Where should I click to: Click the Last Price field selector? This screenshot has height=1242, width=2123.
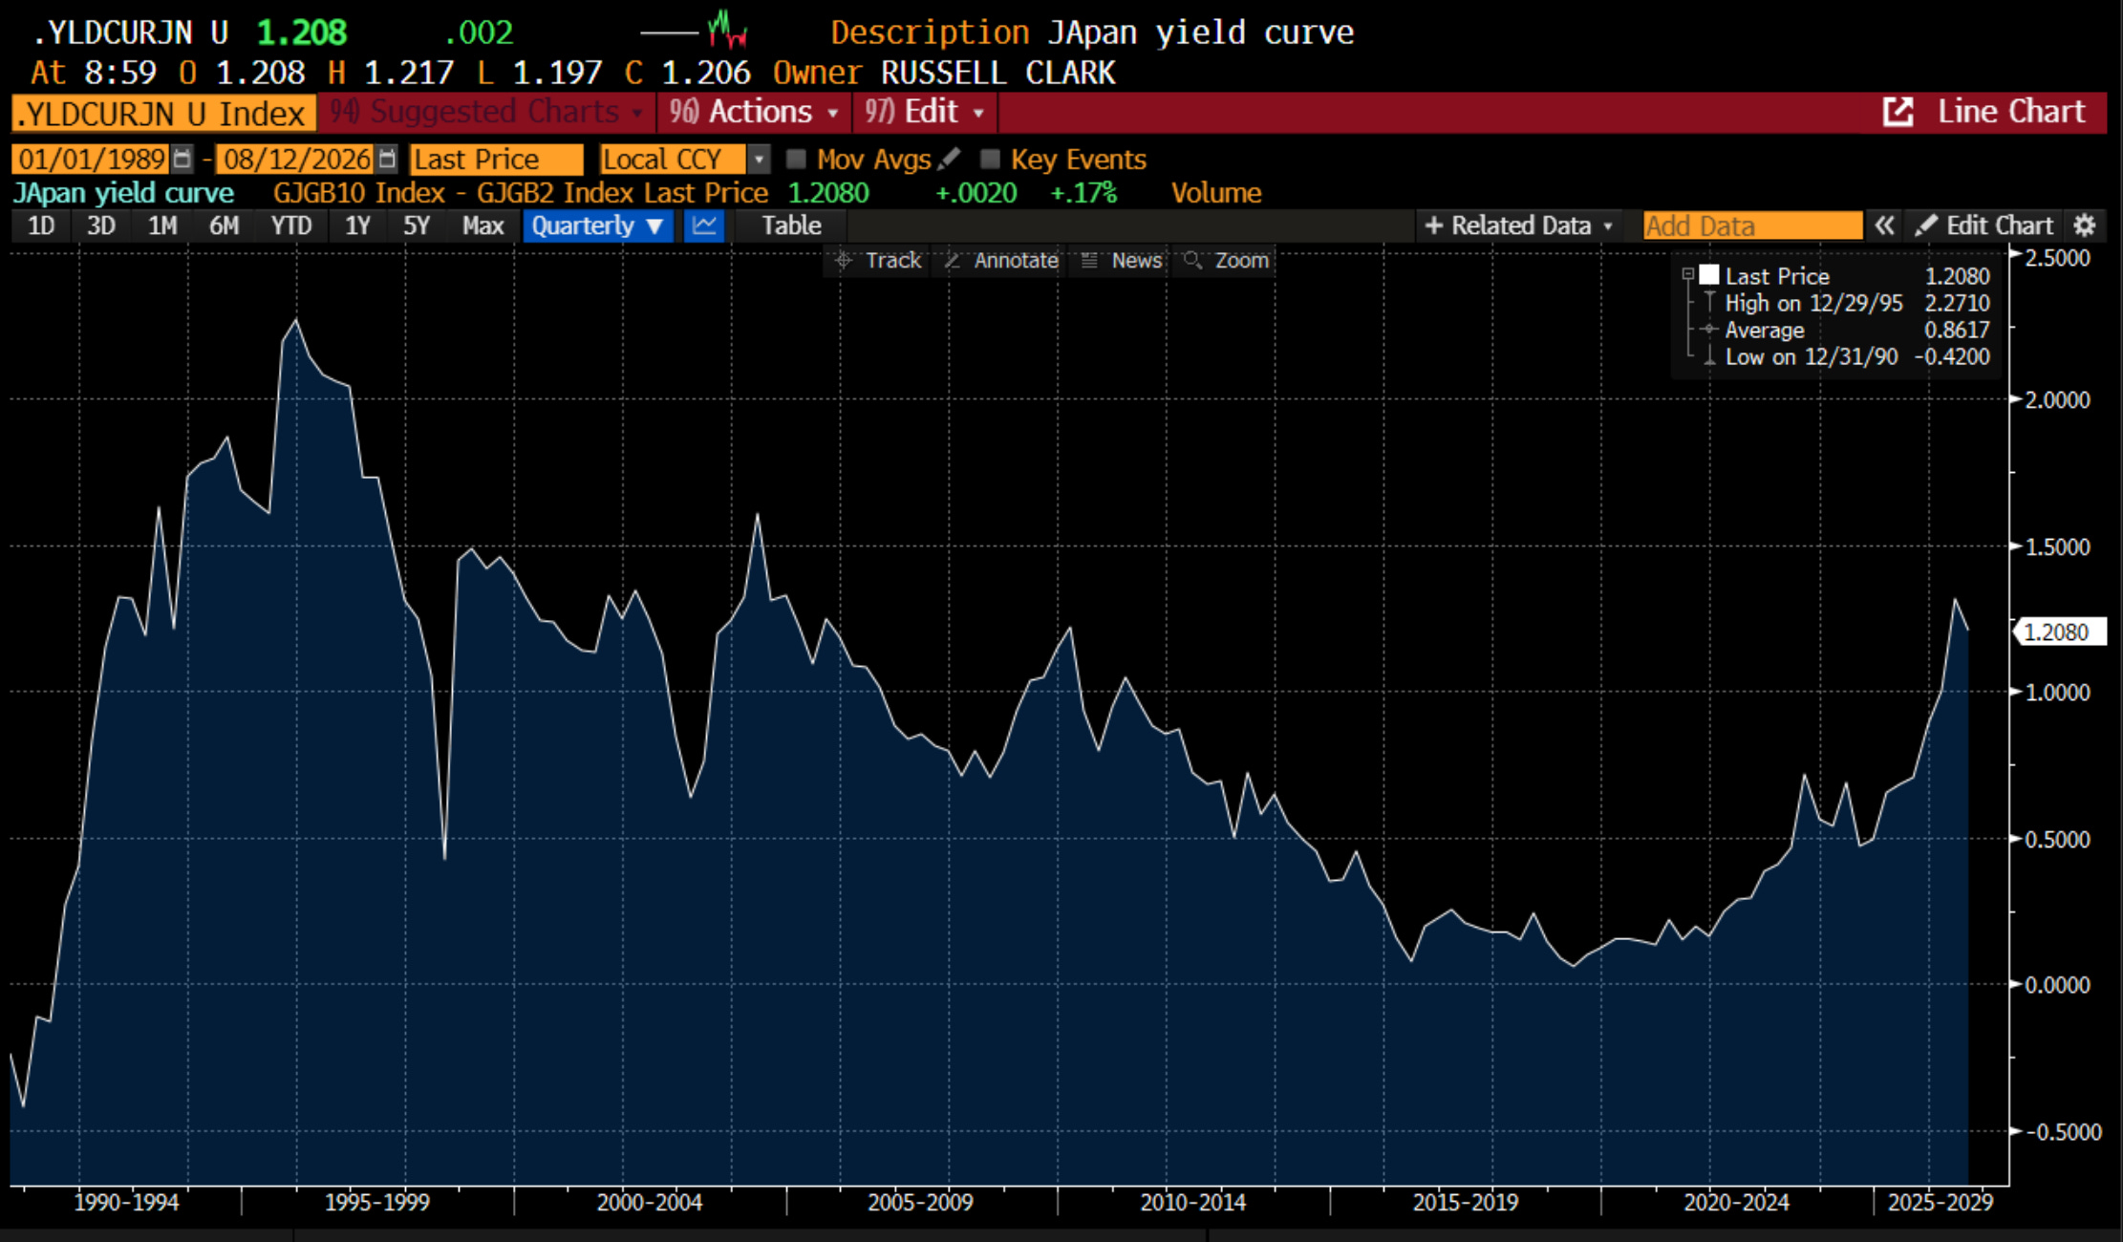click(496, 159)
